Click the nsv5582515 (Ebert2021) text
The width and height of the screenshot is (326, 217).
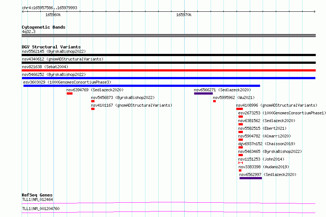pyautogui.click(x=262, y=128)
